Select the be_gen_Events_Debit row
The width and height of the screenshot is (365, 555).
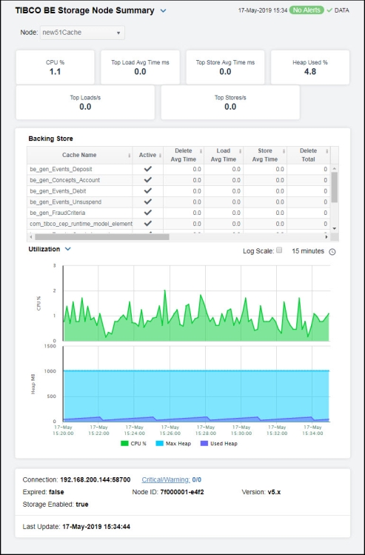tap(178, 191)
